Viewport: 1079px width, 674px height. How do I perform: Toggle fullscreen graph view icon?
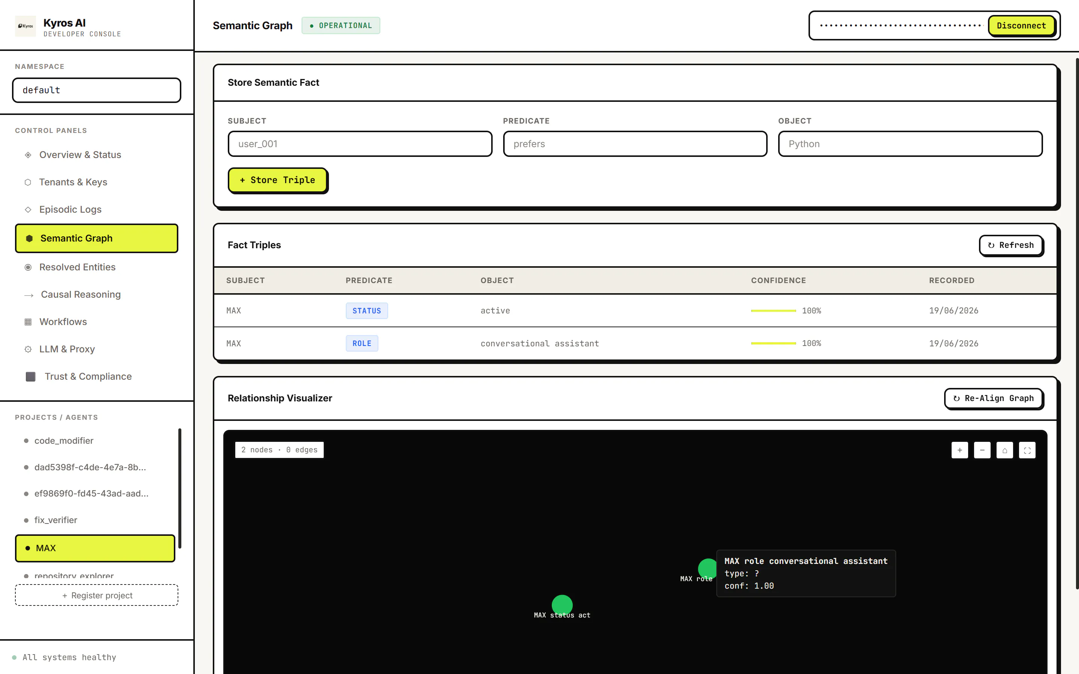(x=1027, y=450)
